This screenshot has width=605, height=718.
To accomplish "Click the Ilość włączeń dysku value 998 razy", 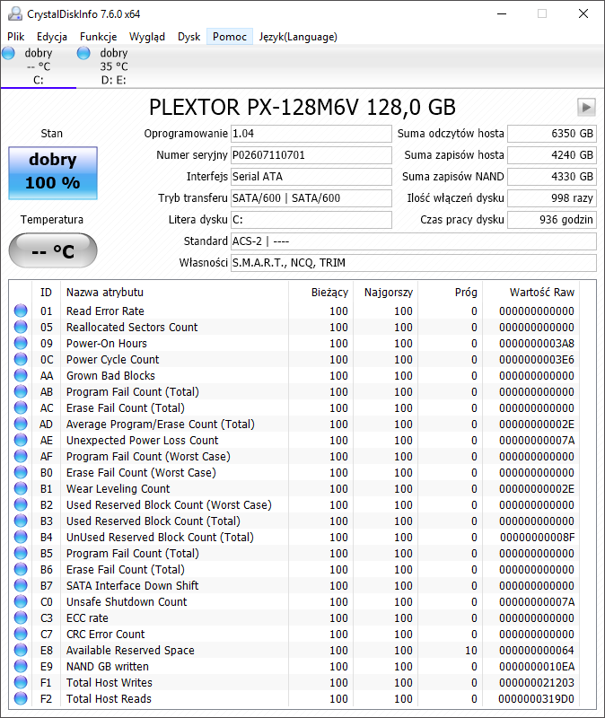I will tap(552, 198).
